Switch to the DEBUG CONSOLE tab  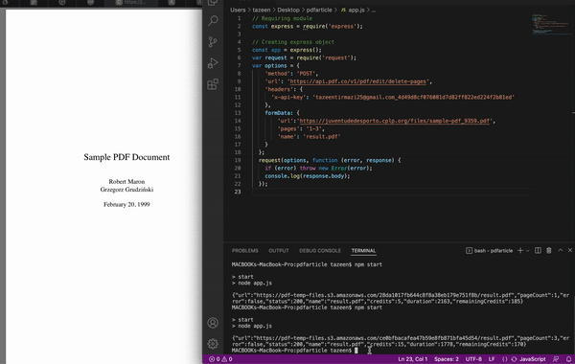point(320,251)
